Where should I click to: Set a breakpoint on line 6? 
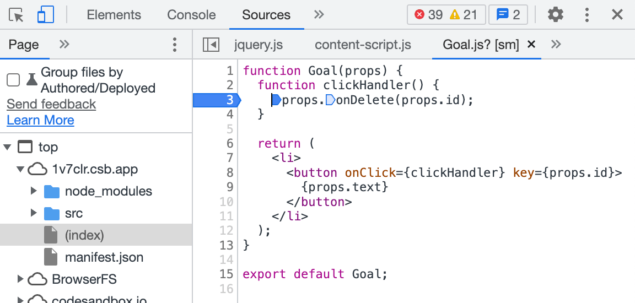[230, 144]
